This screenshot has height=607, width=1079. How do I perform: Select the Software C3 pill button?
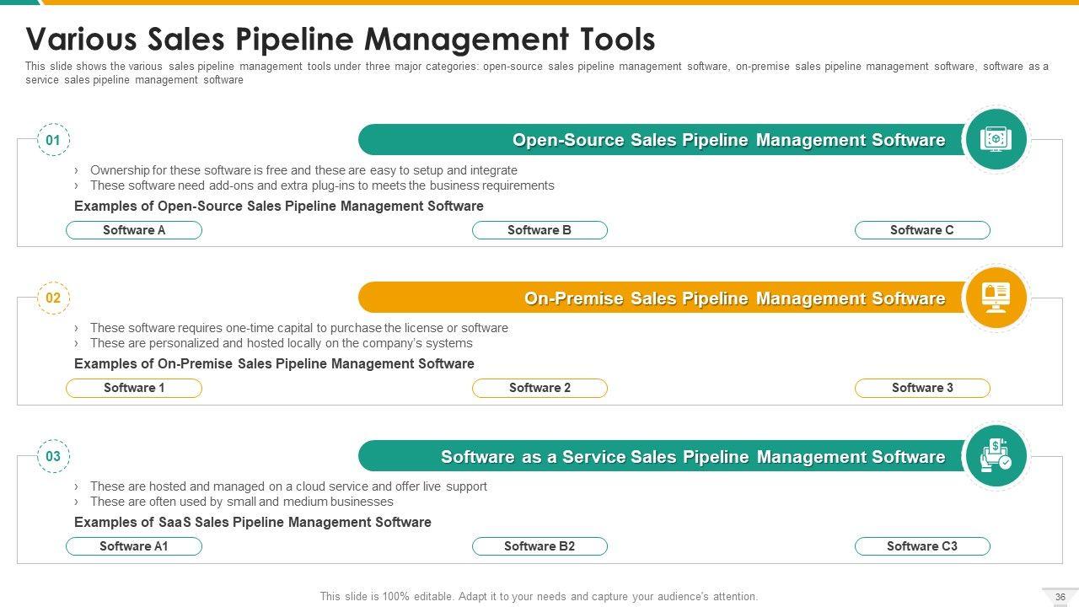(x=922, y=546)
